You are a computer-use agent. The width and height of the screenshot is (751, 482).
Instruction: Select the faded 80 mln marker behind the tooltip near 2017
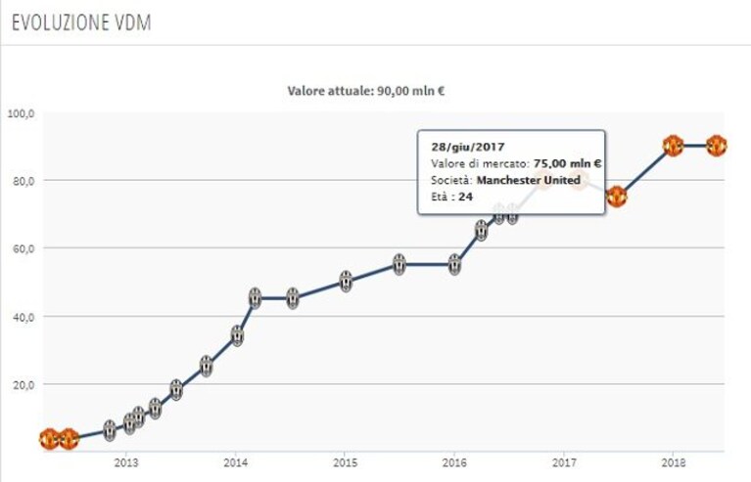coord(543,180)
